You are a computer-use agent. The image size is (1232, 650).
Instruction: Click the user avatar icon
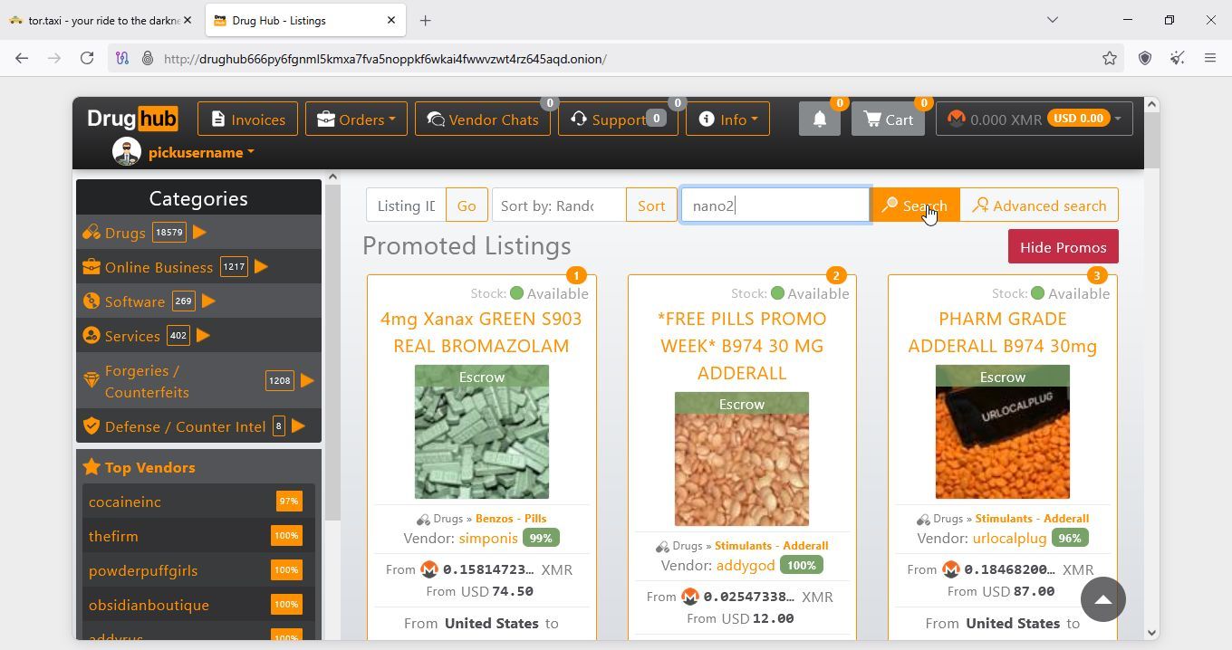click(x=127, y=152)
